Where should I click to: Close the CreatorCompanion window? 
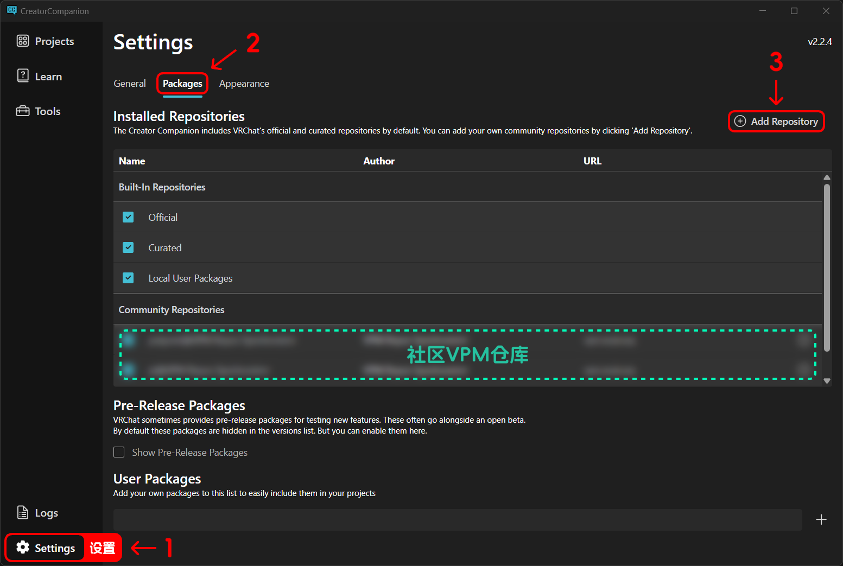(826, 11)
